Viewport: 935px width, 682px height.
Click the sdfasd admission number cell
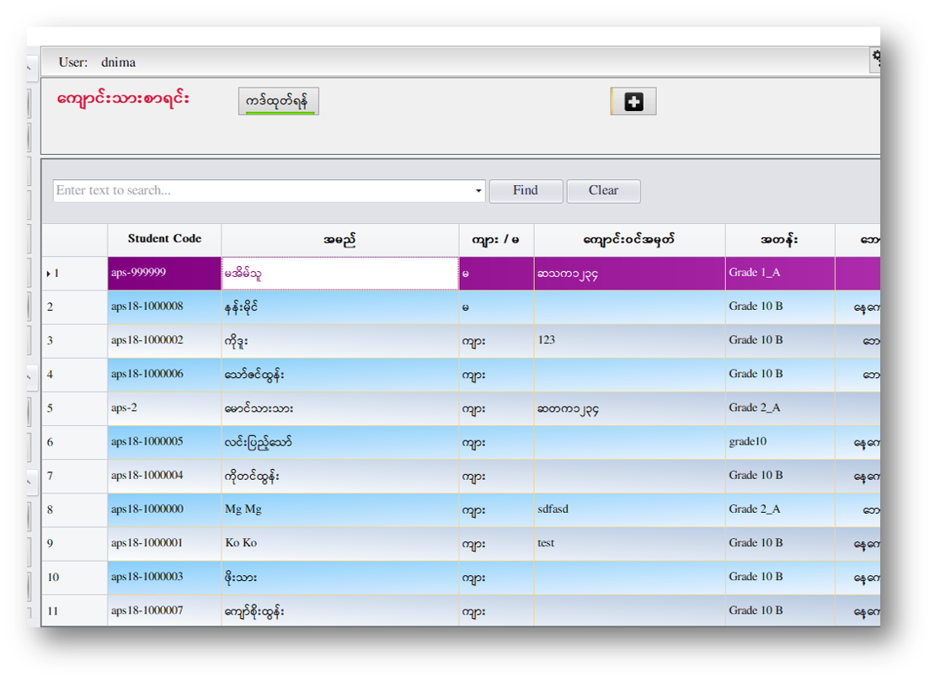[x=628, y=509]
